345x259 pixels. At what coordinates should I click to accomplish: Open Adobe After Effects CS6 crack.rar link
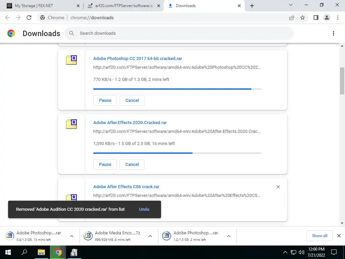point(126,187)
